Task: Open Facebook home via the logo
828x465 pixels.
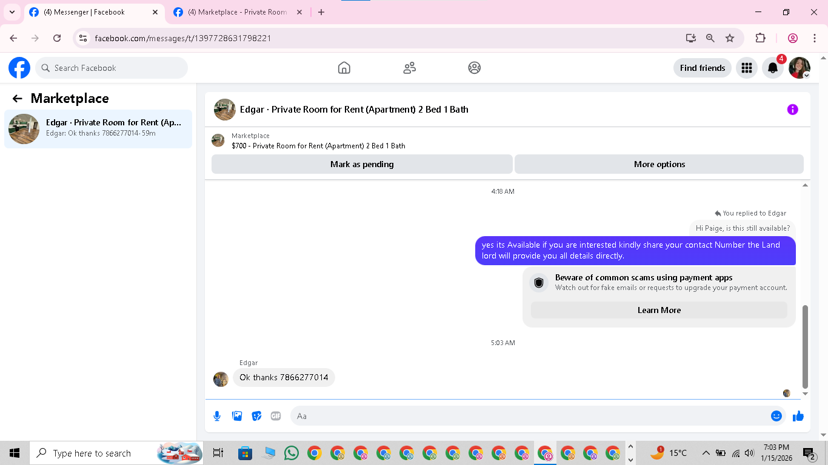Action: click(19, 68)
